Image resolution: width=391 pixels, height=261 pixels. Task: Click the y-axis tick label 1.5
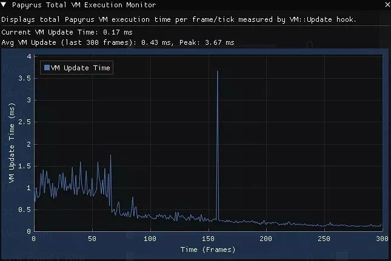[x=24, y=166]
